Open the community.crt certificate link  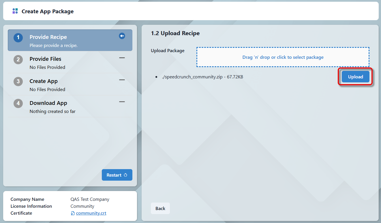click(91, 213)
